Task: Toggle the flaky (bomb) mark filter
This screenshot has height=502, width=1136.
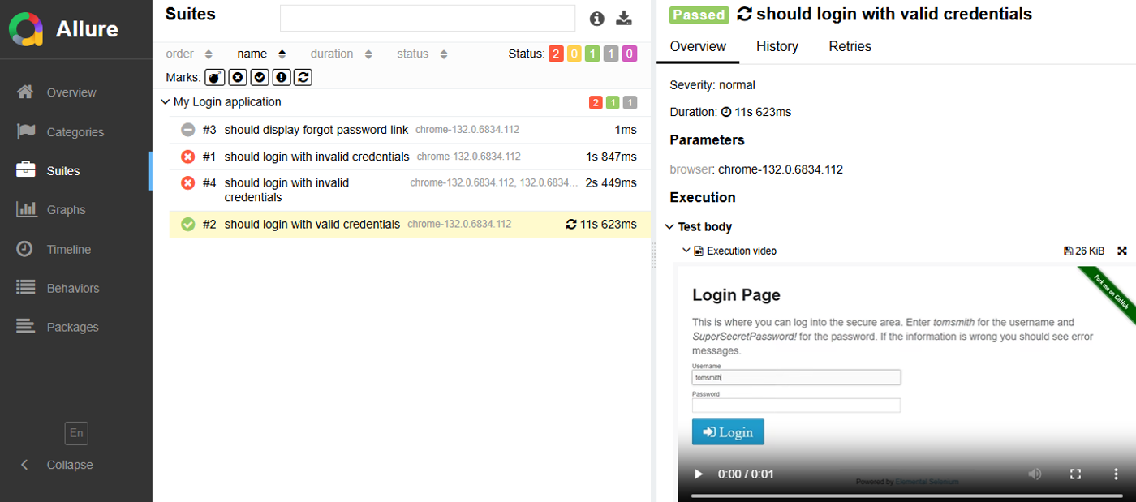Action: [x=215, y=77]
